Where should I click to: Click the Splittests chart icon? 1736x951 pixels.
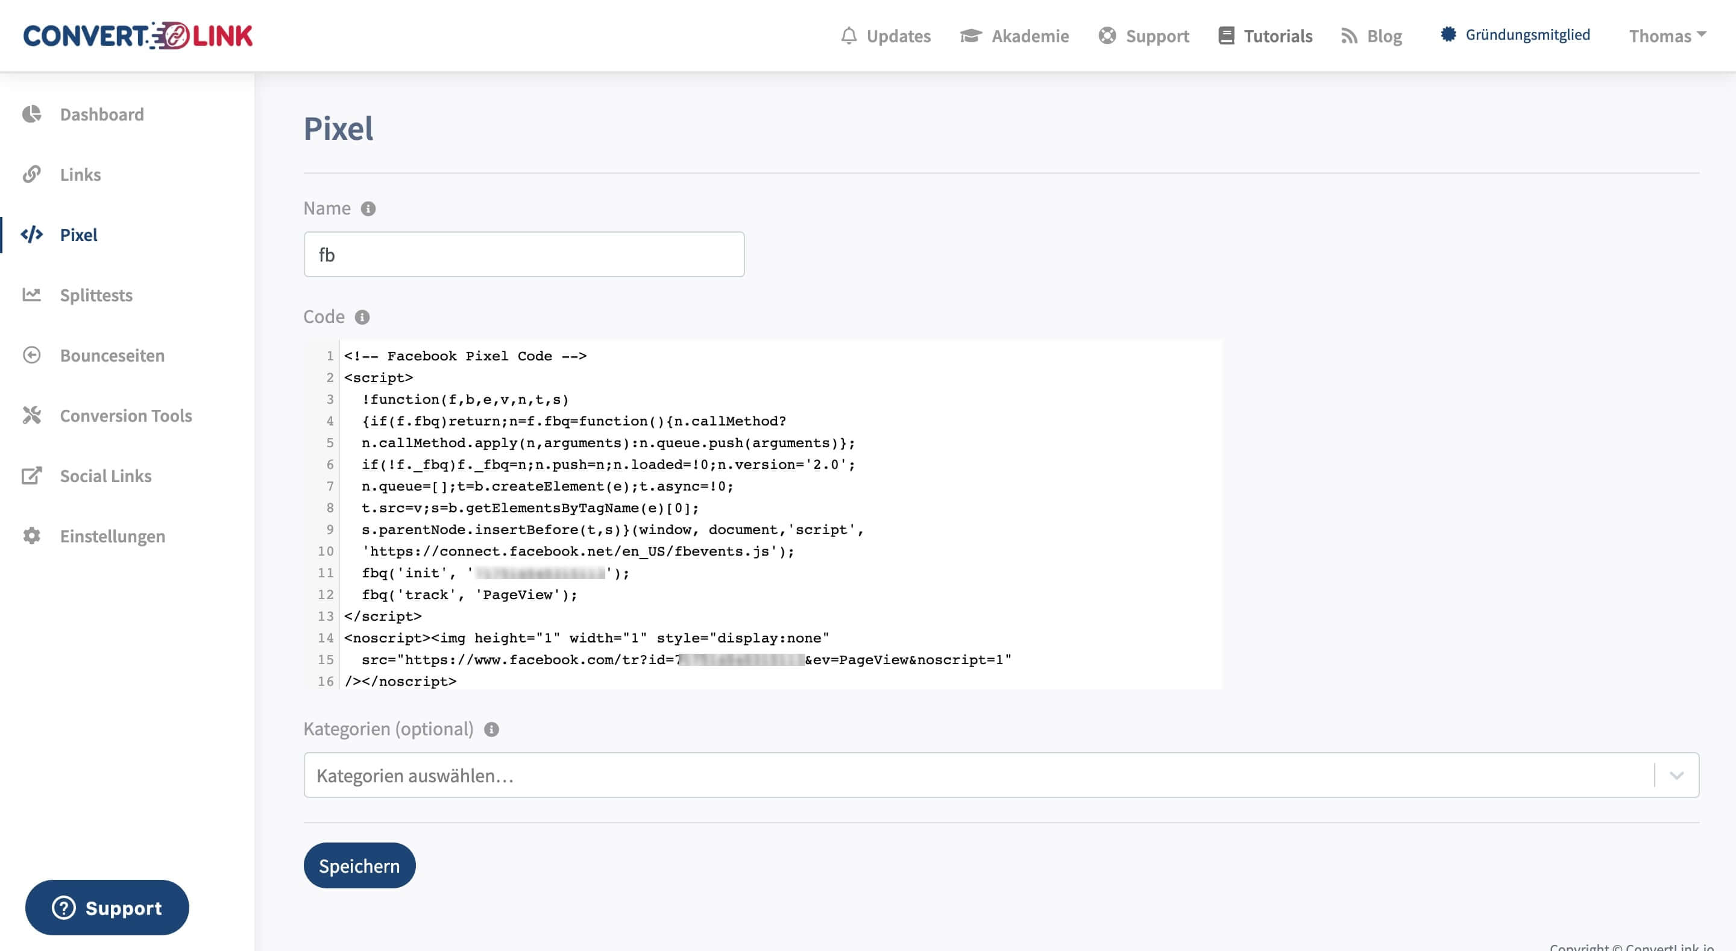32,295
